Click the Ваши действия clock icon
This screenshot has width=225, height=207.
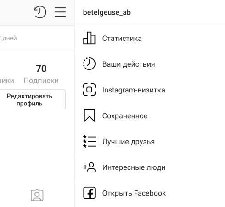point(89,64)
